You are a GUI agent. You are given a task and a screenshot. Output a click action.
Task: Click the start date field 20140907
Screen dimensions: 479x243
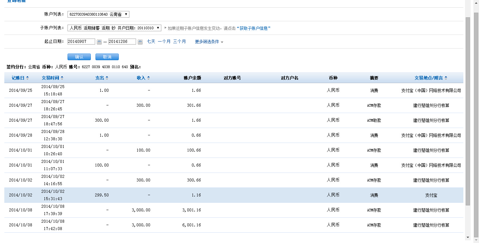tap(81, 42)
